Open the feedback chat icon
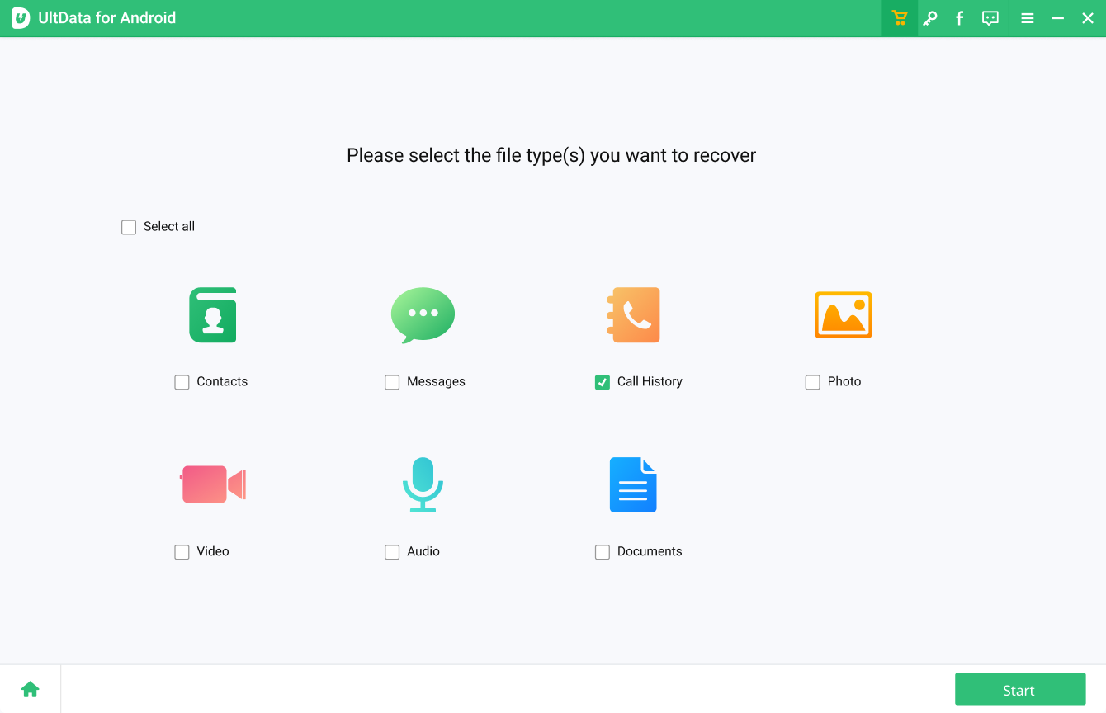 990,17
